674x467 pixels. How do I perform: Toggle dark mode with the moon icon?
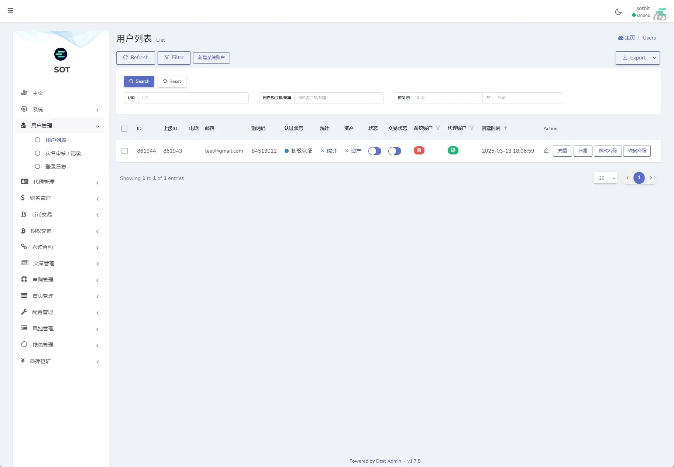click(x=619, y=11)
